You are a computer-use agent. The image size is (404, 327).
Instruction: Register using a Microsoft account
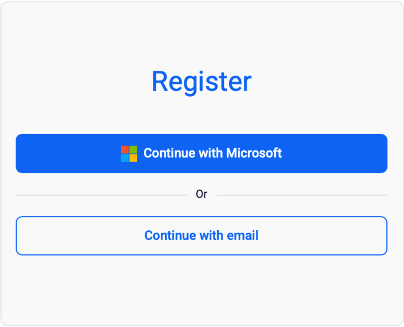point(201,153)
